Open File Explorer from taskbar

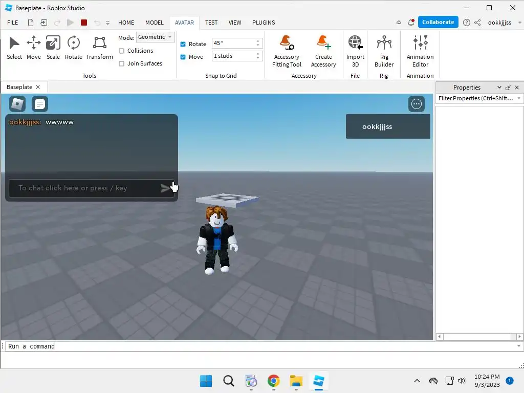296,381
